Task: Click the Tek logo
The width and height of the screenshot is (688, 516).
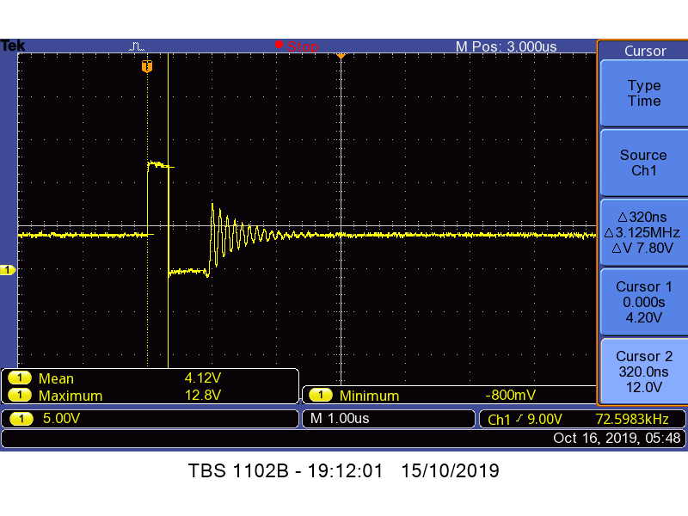Action: tap(13, 46)
